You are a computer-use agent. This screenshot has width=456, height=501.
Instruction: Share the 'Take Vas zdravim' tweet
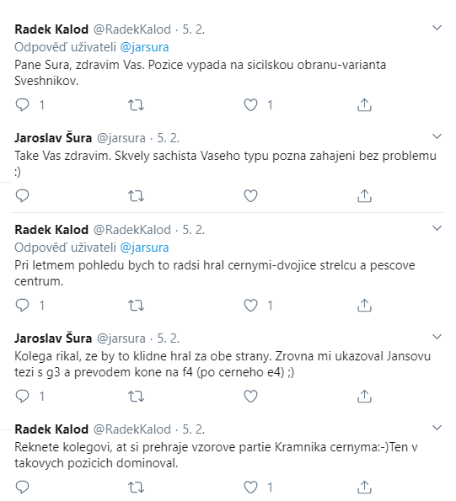[364, 195]
